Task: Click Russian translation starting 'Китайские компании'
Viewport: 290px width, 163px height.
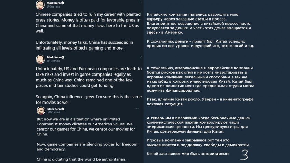Action: pyautogui.click(x=199, y=24)
